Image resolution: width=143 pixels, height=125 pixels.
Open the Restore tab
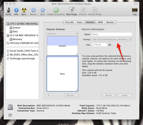coord(110,22)
